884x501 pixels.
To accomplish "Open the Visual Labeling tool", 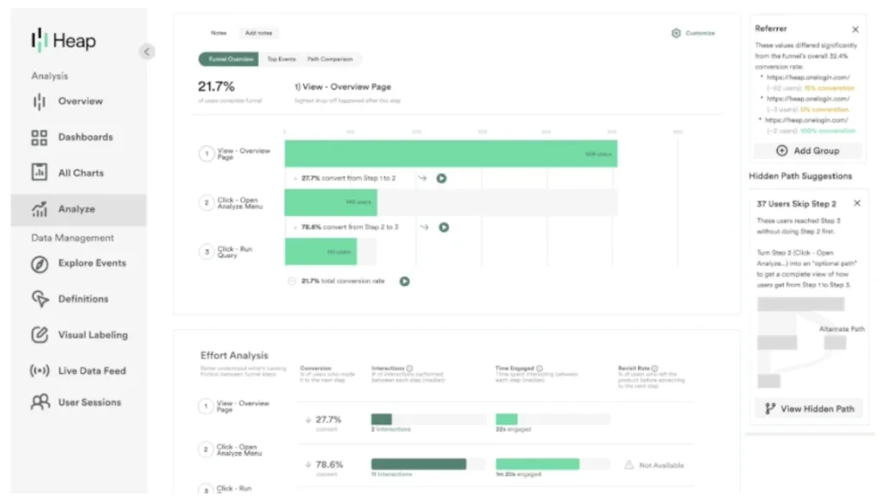I will 38,334.
